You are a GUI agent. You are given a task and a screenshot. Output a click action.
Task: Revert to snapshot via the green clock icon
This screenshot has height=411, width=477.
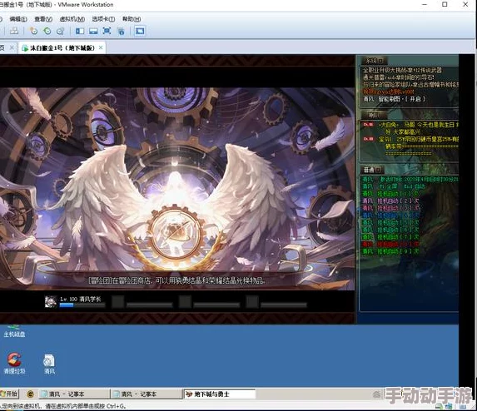click(x=47, y=31)
